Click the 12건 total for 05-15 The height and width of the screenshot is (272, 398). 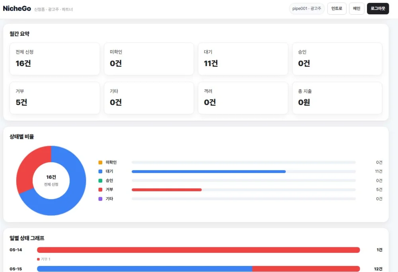(378, 269)
